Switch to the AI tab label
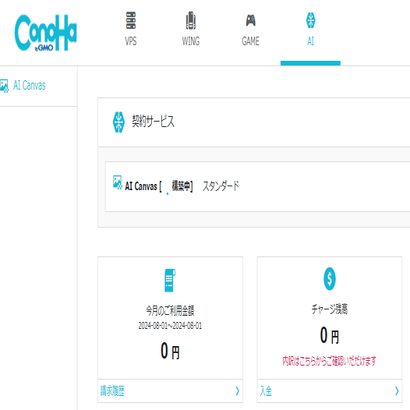Screen dimensions: 410x410 (x=311, y=41)
